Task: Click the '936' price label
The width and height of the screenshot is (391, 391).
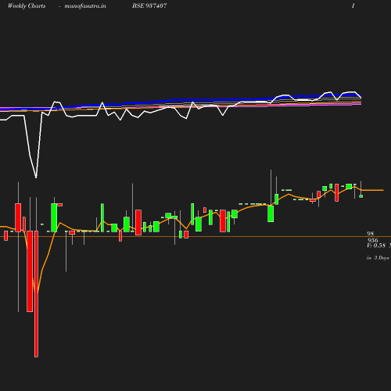Action: [372, 240]
